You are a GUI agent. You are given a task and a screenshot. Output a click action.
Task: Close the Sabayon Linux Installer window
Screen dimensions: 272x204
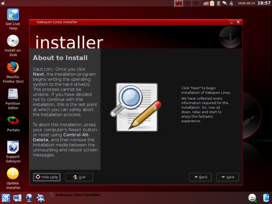pyautogui.click(x=238, y=22)
